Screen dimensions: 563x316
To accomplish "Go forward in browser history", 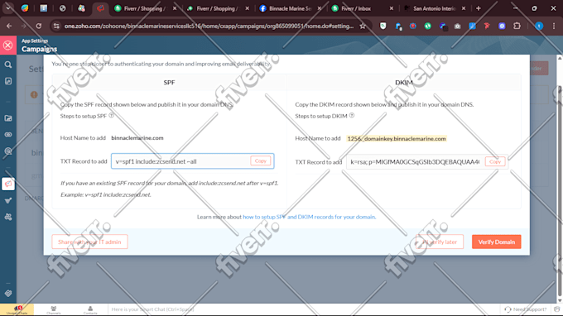I will [x=24, y=26].
